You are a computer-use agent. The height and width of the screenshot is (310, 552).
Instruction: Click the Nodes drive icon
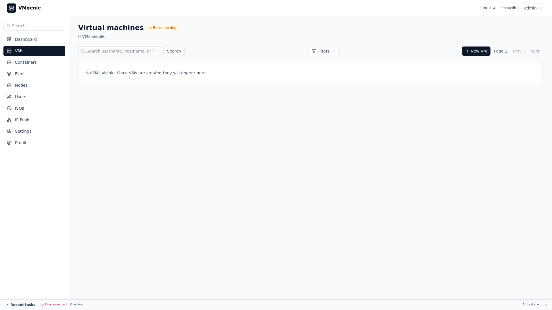pos(9,85)
